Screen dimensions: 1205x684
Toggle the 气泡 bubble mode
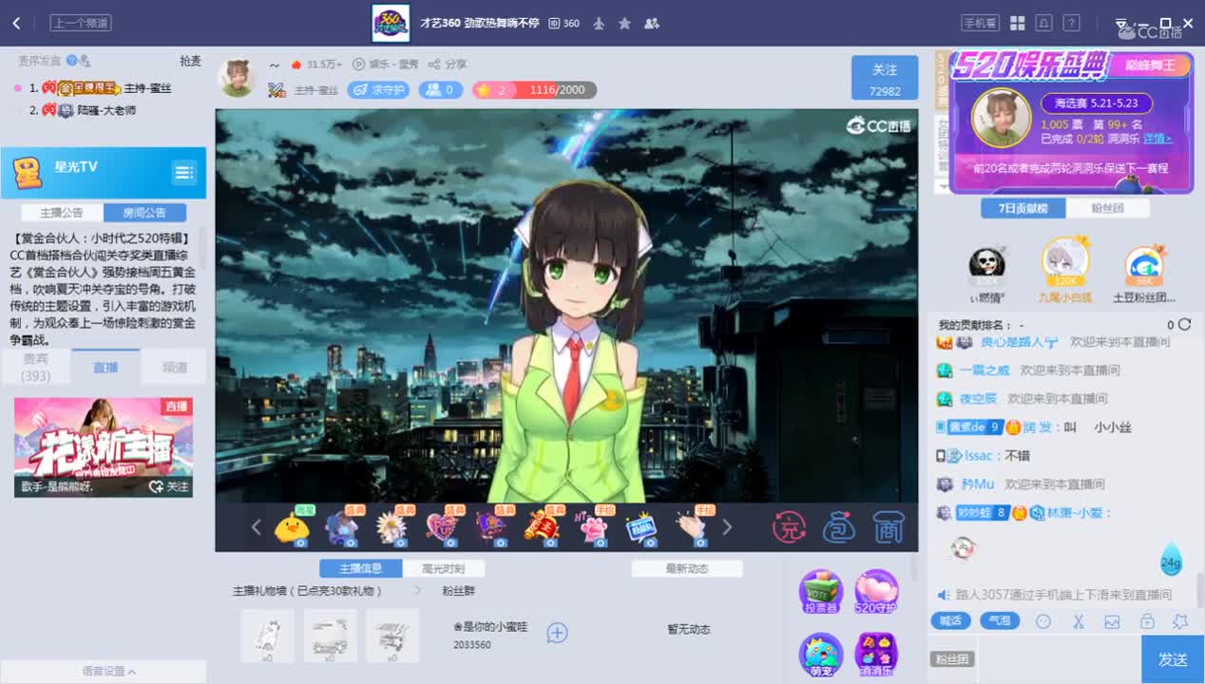[999, 621]
